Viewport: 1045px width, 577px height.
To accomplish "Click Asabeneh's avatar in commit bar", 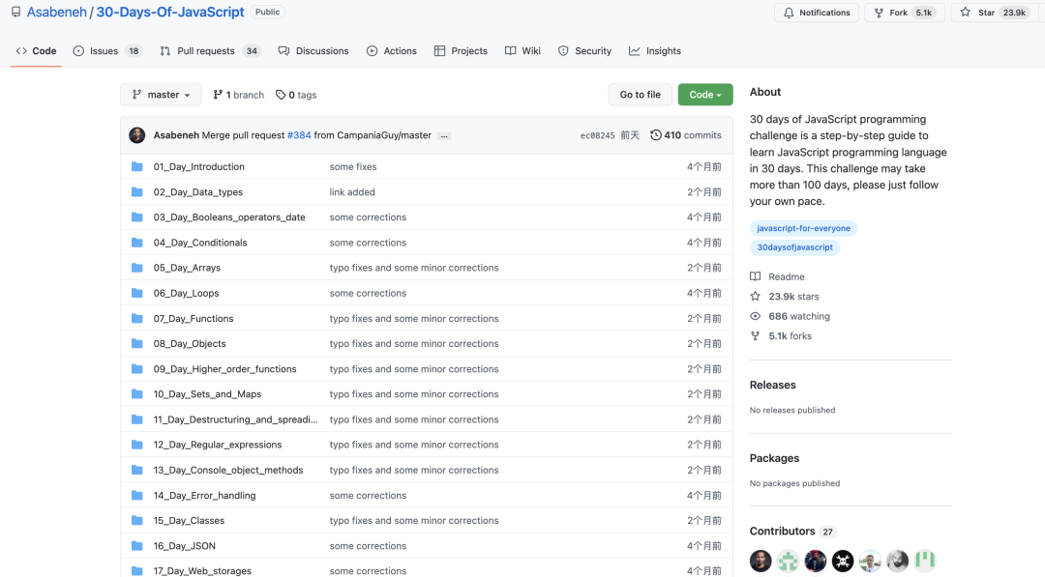I will click(137, 135).
